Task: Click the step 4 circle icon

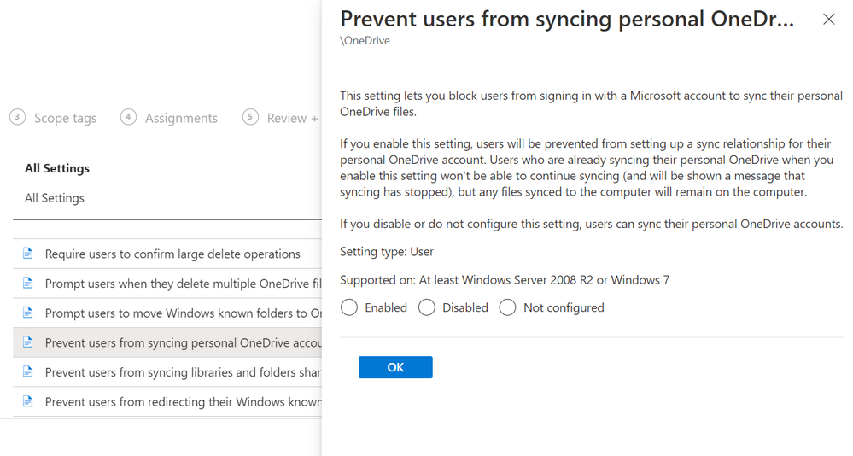Action: click(129, 118)
